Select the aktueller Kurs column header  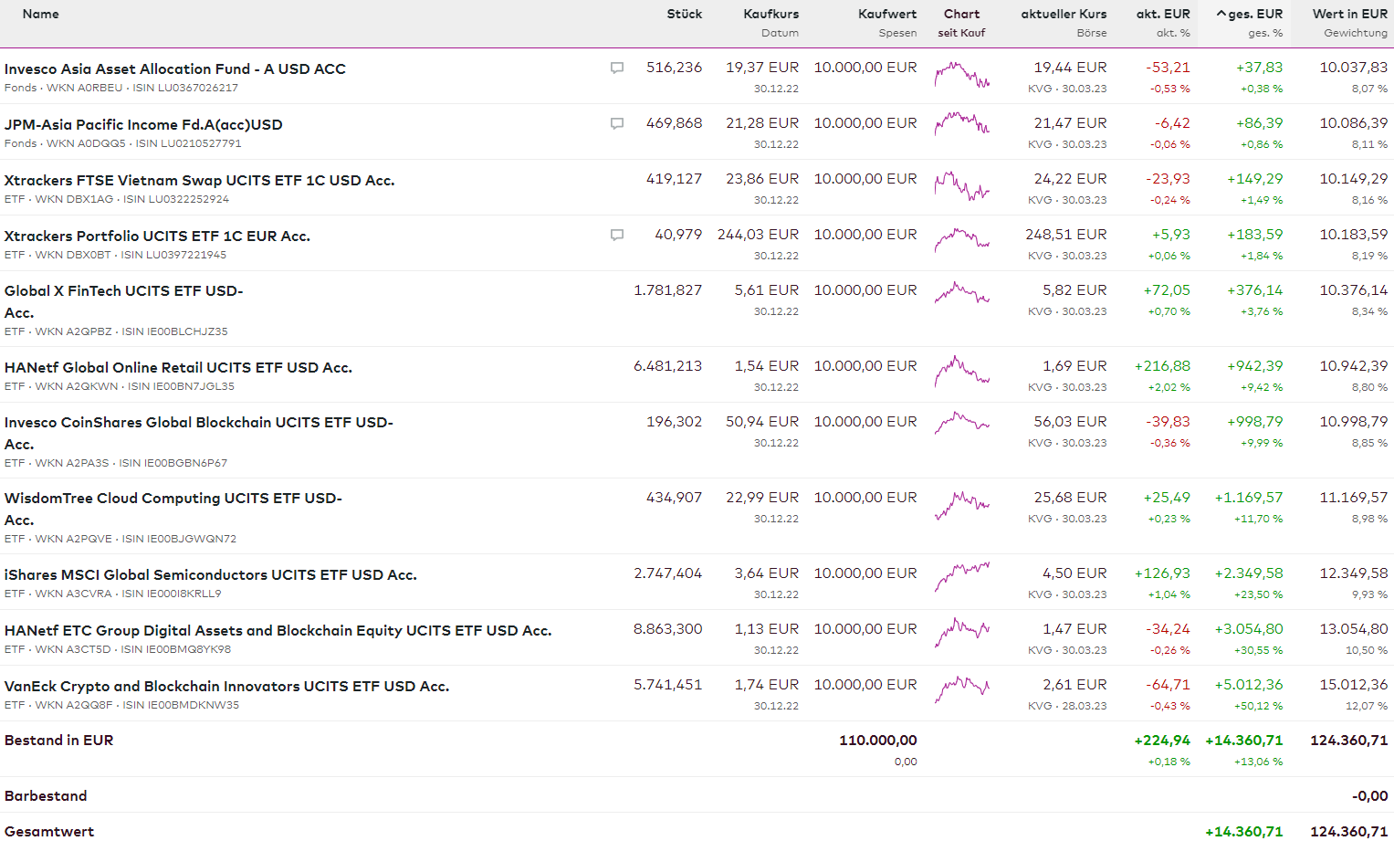click(x=1064, y=14)
